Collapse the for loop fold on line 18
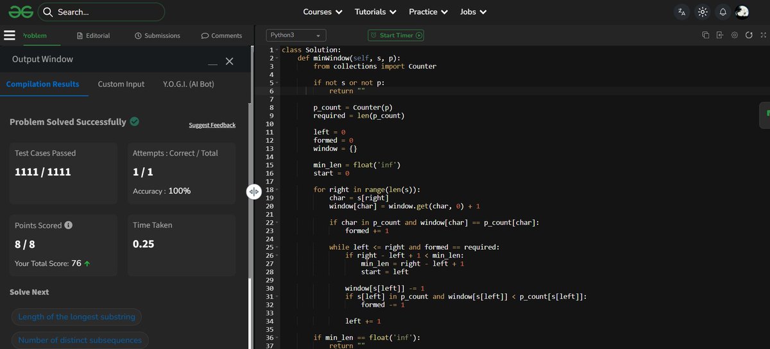 [x=277, y=190]
